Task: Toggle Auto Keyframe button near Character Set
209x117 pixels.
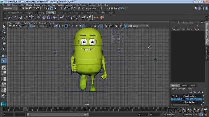Action: pyautogui.click(x=201, y=114)
